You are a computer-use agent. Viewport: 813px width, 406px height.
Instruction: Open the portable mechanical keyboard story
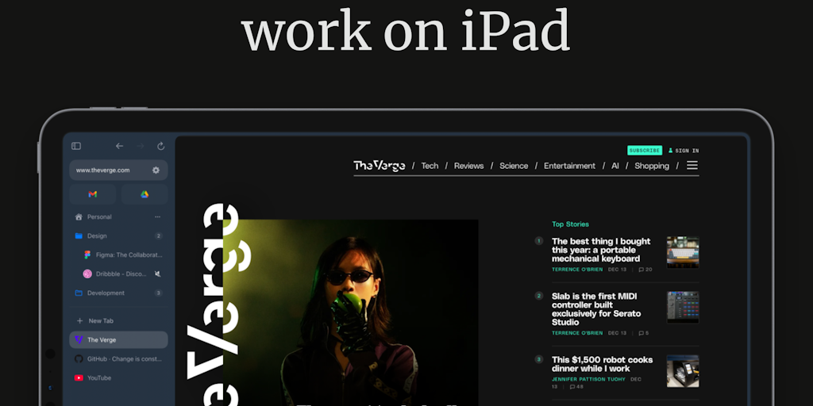pos(601,250)
